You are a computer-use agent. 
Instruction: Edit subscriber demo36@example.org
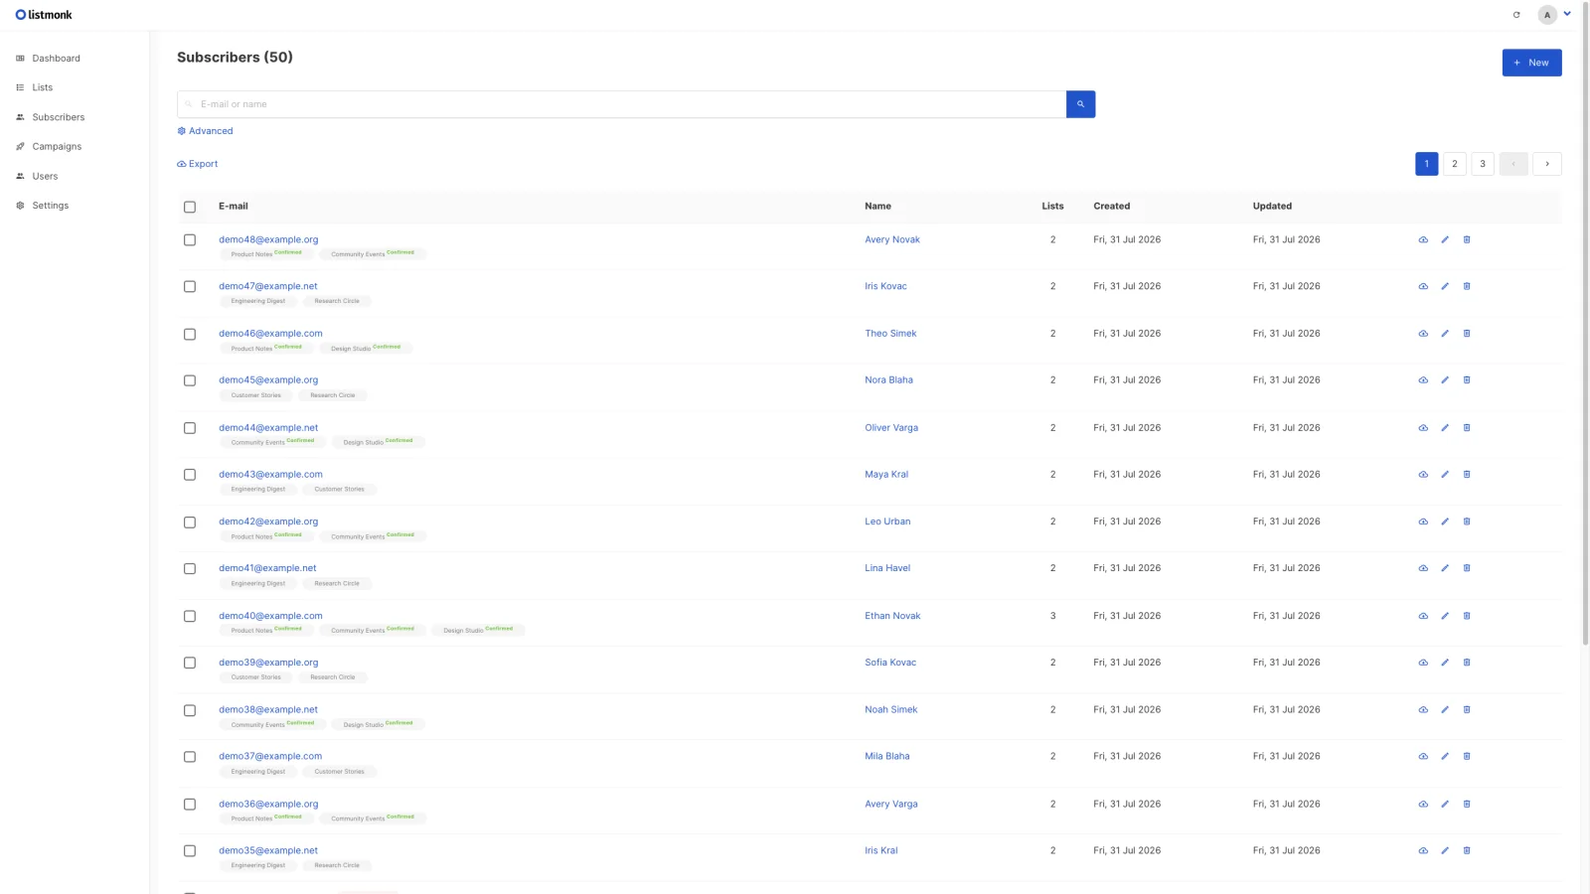point(1445,805)
